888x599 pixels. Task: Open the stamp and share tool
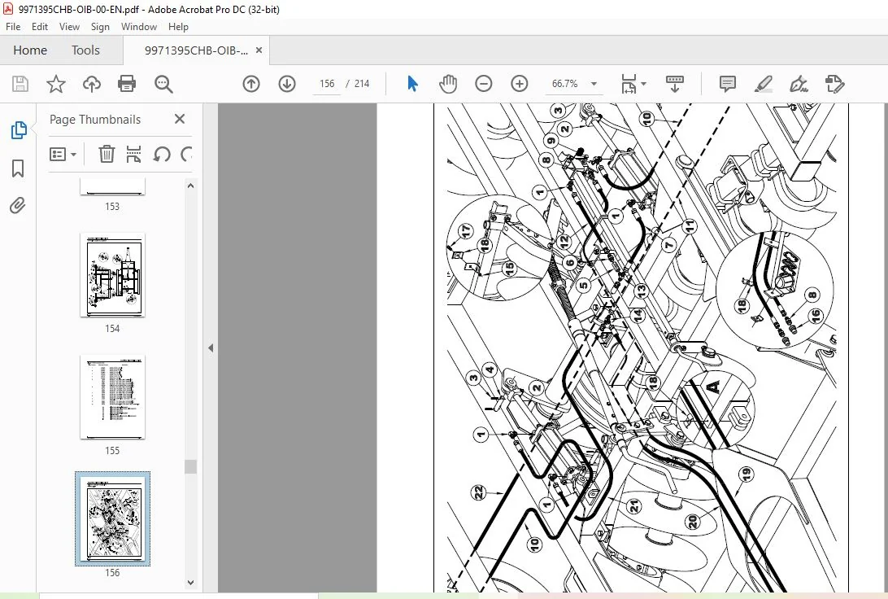(835, 84)
